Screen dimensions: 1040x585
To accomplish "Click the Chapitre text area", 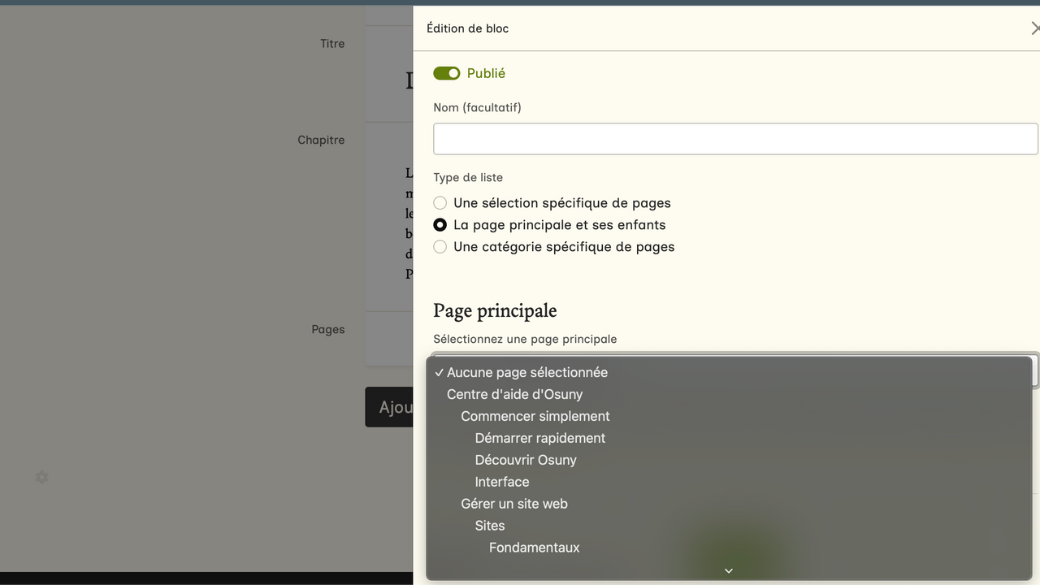I will coord(388,219).
